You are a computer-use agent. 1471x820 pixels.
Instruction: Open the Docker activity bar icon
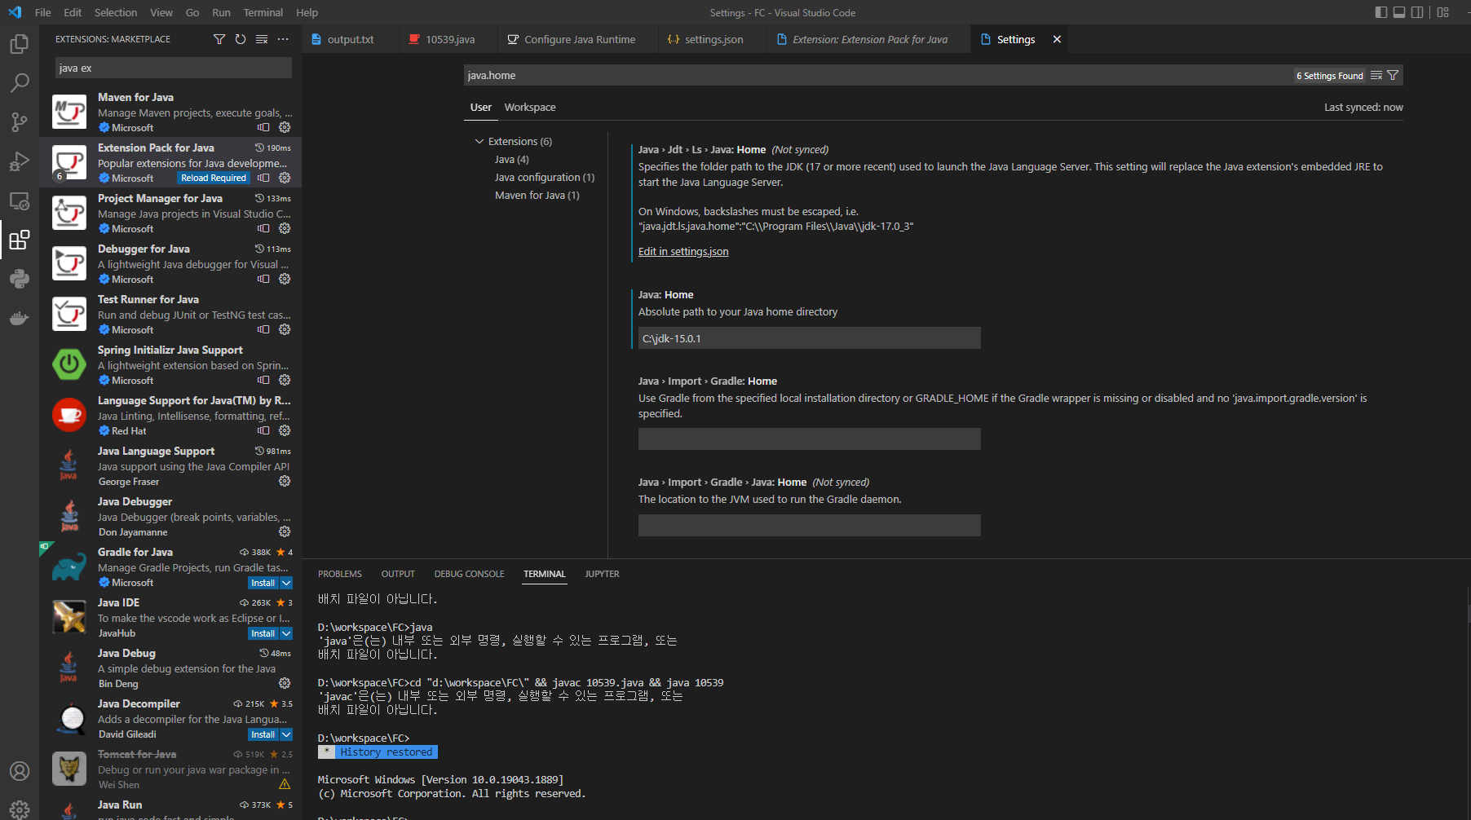(19, 318)
